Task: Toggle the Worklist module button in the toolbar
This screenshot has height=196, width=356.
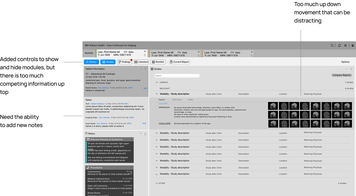Action: pyautogui.click(x=158, y=62)
